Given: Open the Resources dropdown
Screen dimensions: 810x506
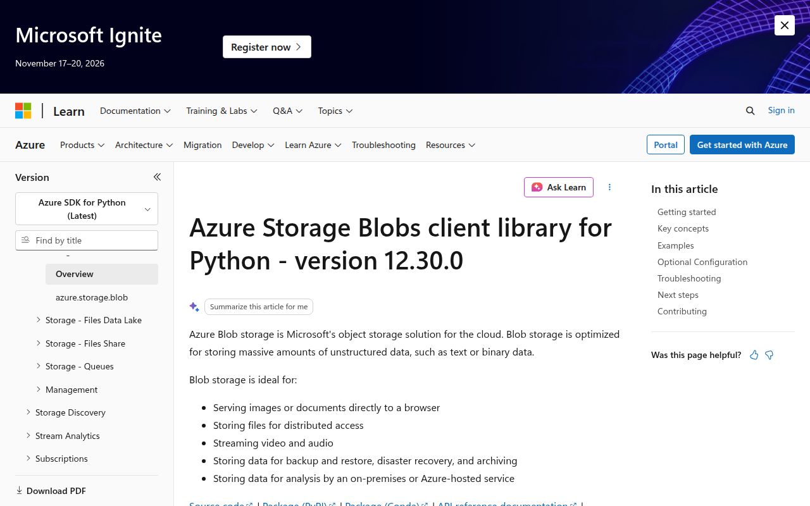Looking at the screenshot, I should click(x=451, y=145).
